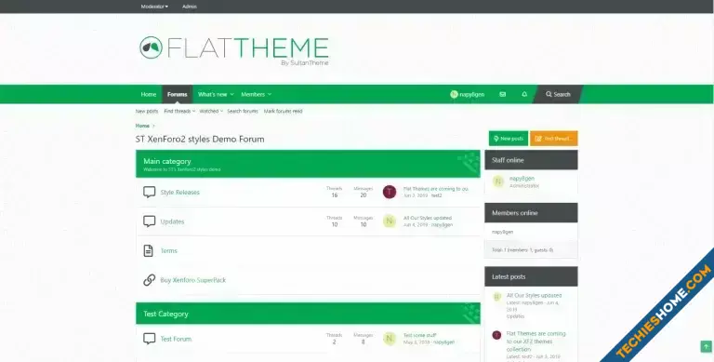Image resolution: width=714 pixels, height=362 pixels.
Task: Expand the Moderator dropdown menu
Action: coord(154,7)
